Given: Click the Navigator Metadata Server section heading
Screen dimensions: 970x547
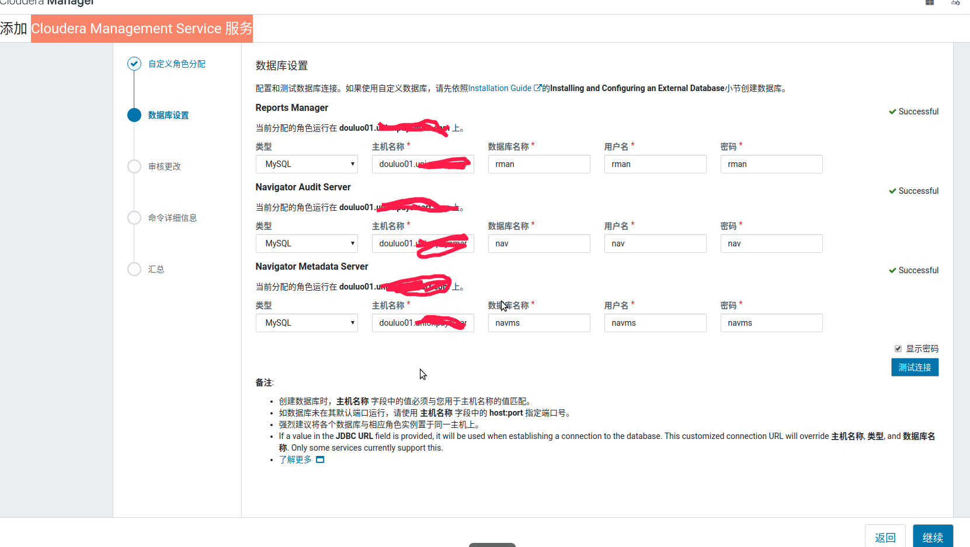Looking at the screenshot, I should [x=312, y=266].
